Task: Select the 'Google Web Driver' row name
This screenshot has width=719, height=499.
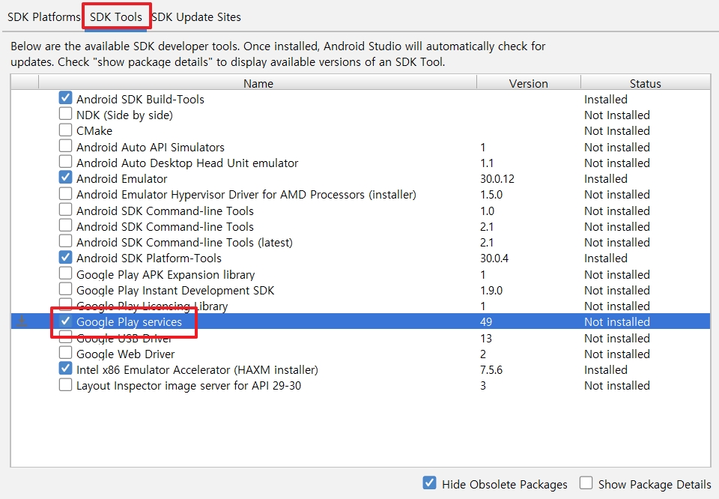Action: pos(125,354)
